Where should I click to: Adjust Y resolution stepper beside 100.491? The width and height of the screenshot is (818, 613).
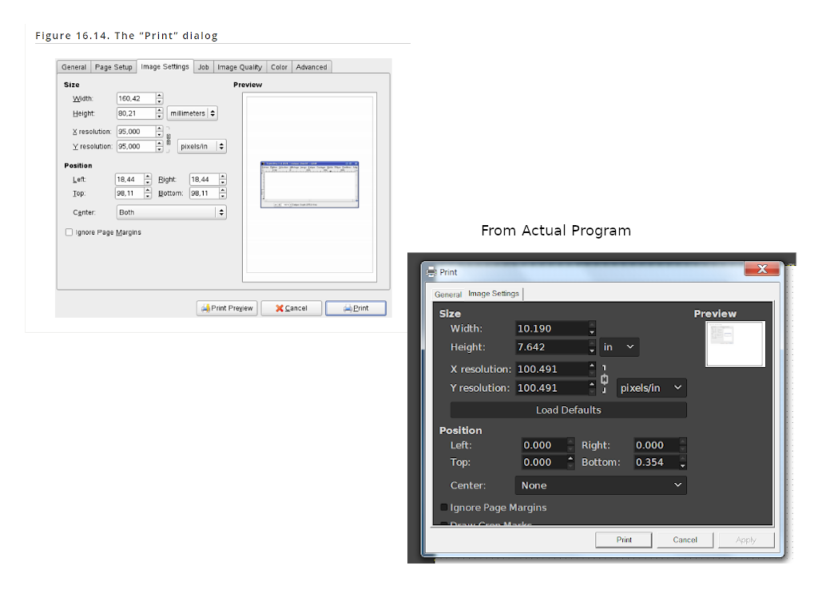(x=592, y=388)
